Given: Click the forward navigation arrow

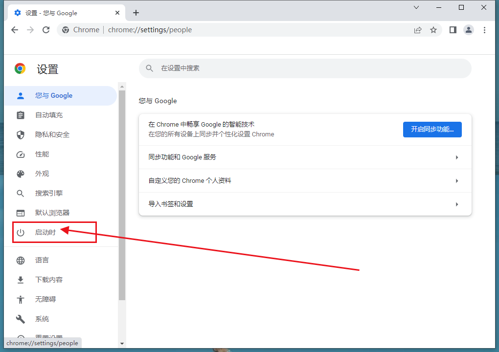Looking at the screenshot, I should (30, 30).
